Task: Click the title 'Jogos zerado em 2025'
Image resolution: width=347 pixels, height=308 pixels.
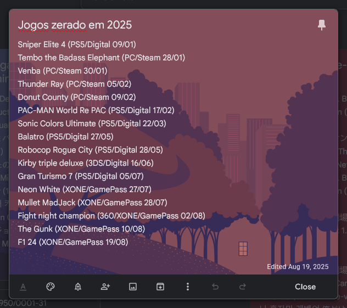Action: (75, 25)
